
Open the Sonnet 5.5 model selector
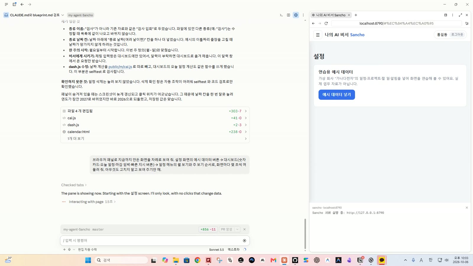coord(216,249)
